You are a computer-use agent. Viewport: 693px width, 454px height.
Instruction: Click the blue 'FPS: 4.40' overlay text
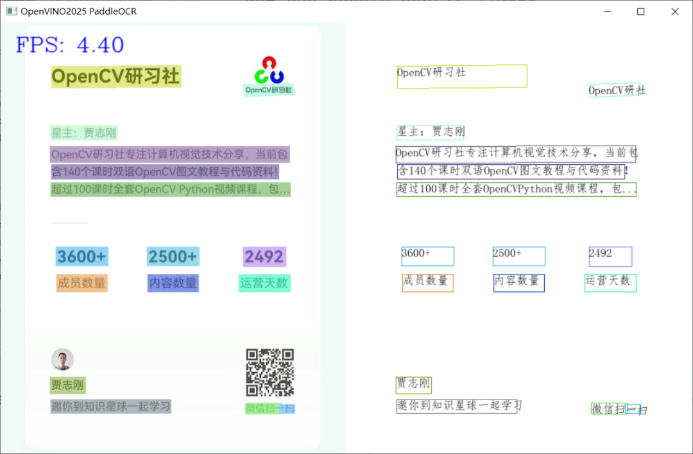(x=70, y=45)
